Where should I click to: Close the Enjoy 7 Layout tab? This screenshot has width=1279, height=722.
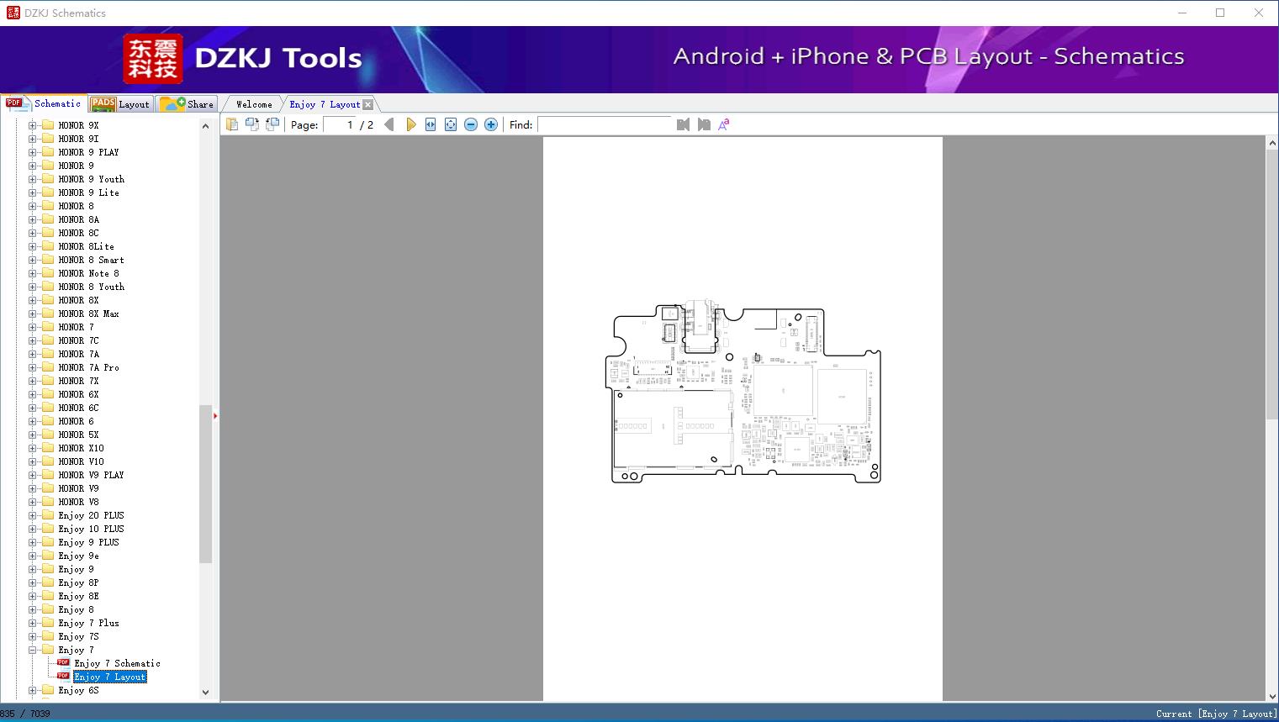click(368, 104)
